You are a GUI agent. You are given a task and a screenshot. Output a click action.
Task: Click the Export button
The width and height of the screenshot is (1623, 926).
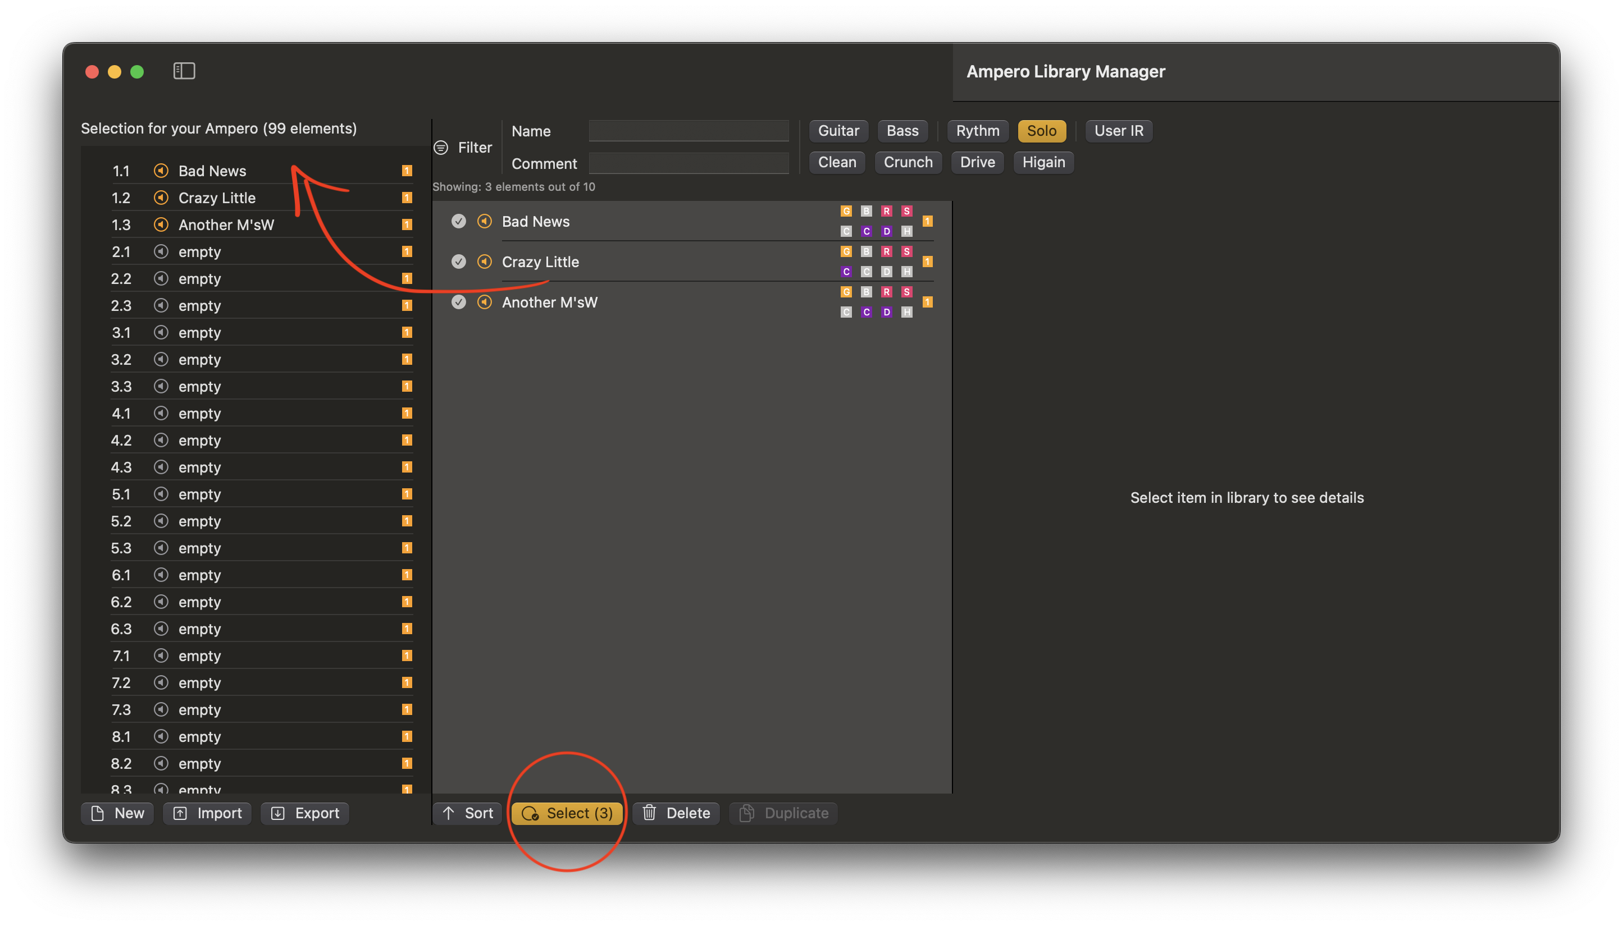tap(305, 813)
